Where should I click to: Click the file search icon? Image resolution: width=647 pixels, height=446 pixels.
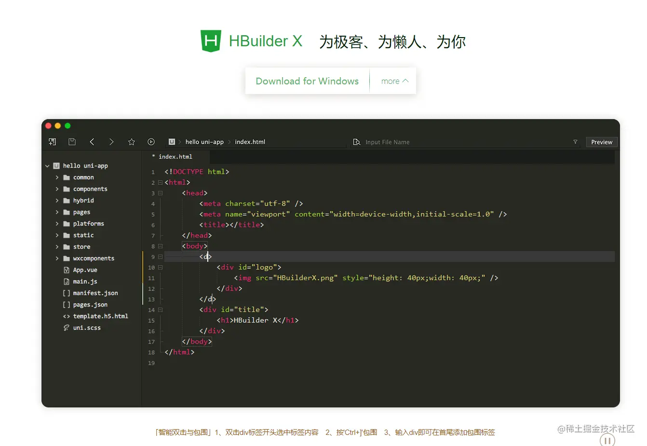357,142
